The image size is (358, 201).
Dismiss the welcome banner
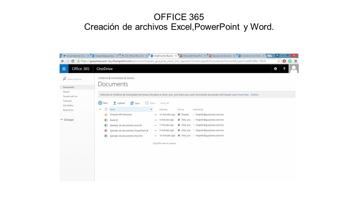(255, 95)
